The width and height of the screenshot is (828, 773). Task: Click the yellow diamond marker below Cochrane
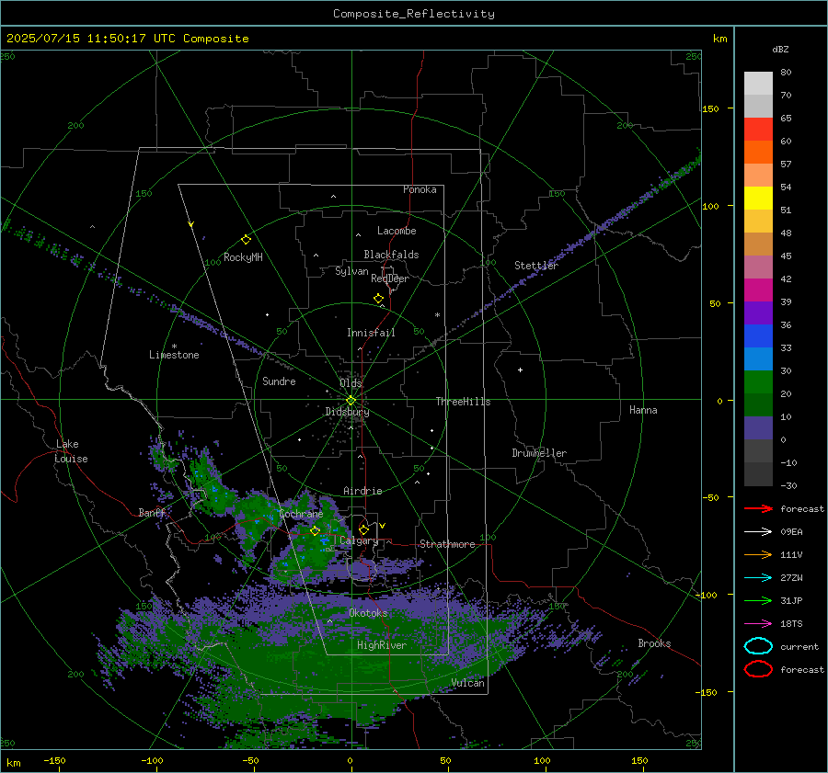[315, 530]
